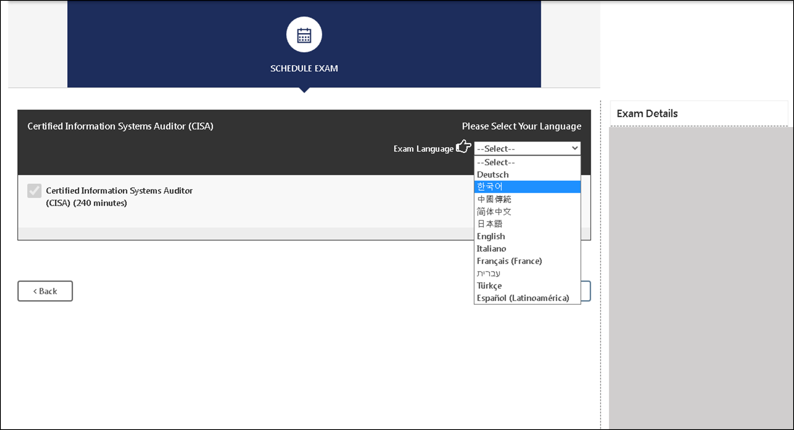Choose the --Select-- placeholder option in list

click(527, 162)
